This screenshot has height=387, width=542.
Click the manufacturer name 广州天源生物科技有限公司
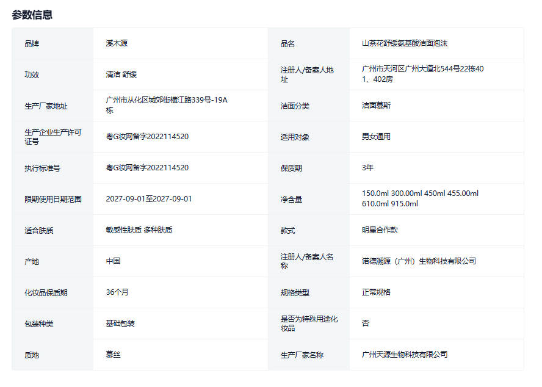[404, 355]
